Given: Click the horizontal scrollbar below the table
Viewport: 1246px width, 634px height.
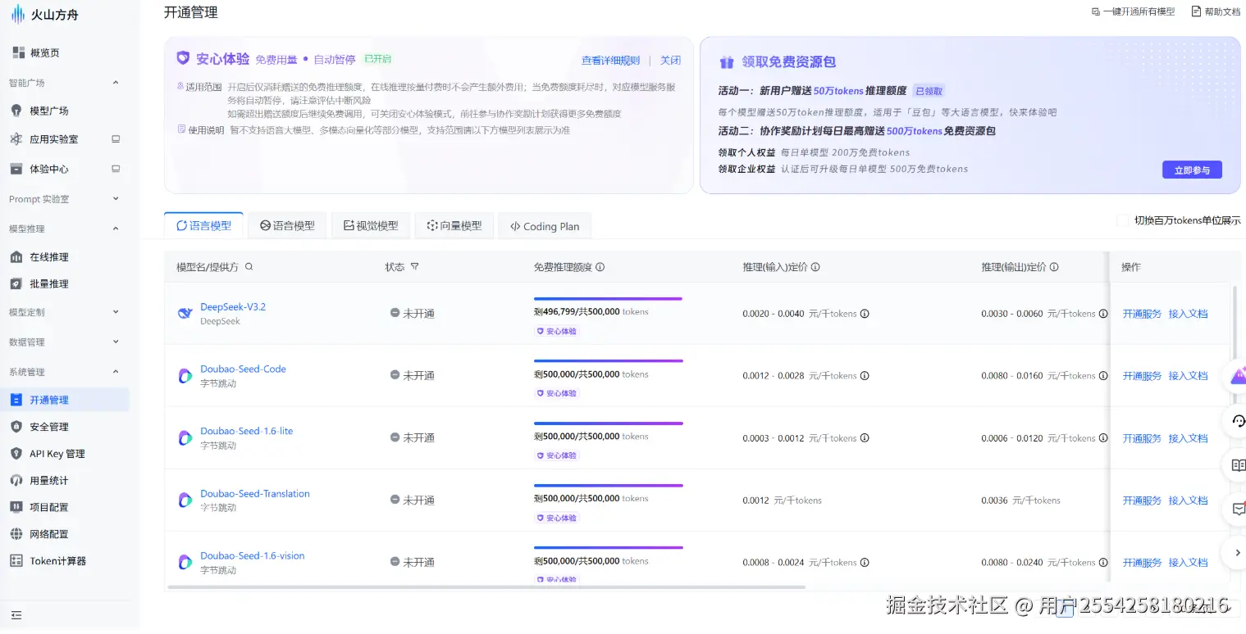Looking at the screenshot, I should [486, 587].
